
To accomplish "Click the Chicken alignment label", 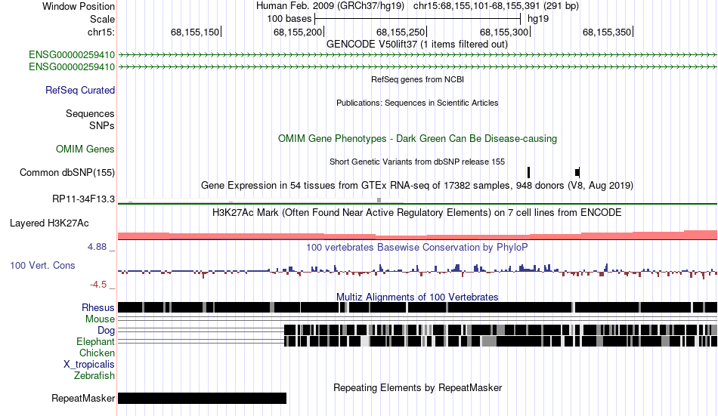I will coord(97,353).
